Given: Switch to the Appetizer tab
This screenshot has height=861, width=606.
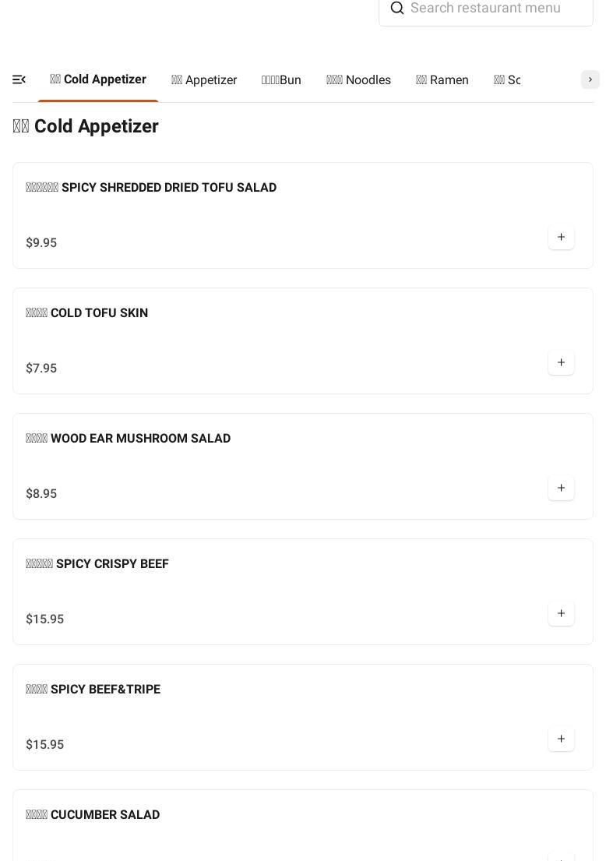Looking at the screenshot, I should coord(204,80).
